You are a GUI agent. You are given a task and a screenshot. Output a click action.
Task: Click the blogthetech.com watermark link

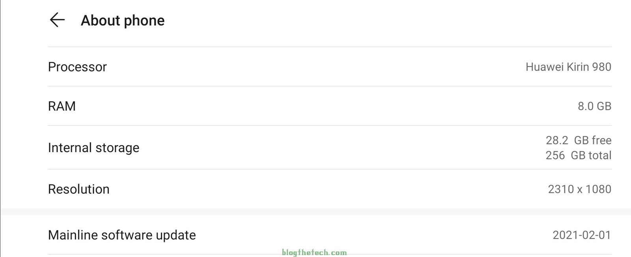[314, 253]
